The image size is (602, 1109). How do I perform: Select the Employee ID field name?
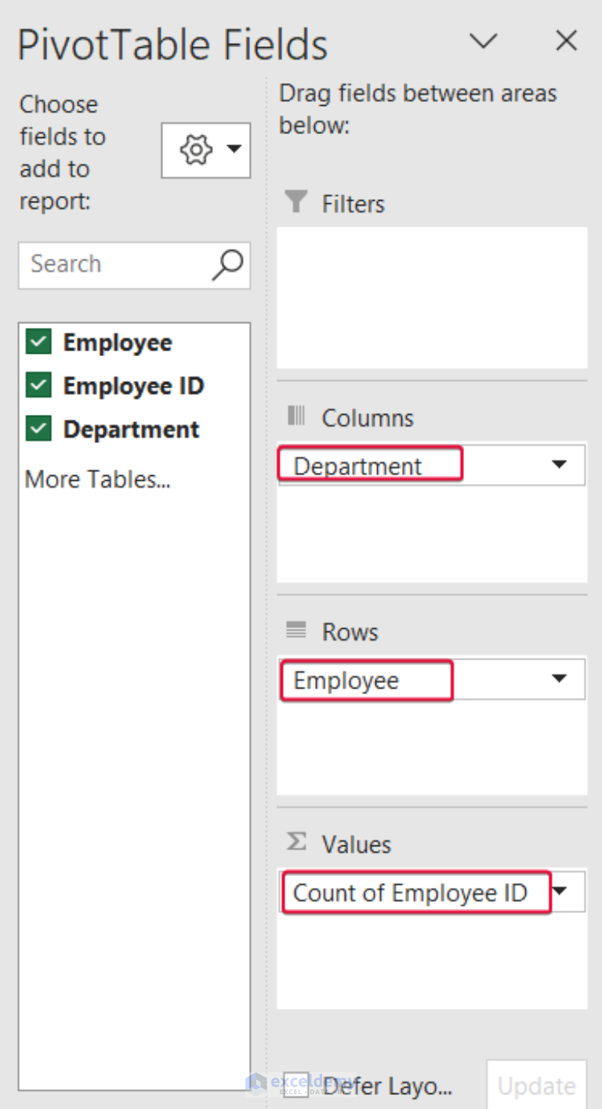[133, 386]
